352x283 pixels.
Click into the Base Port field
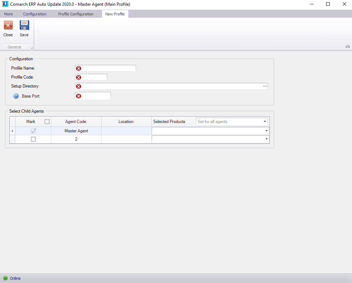point(93,96)
